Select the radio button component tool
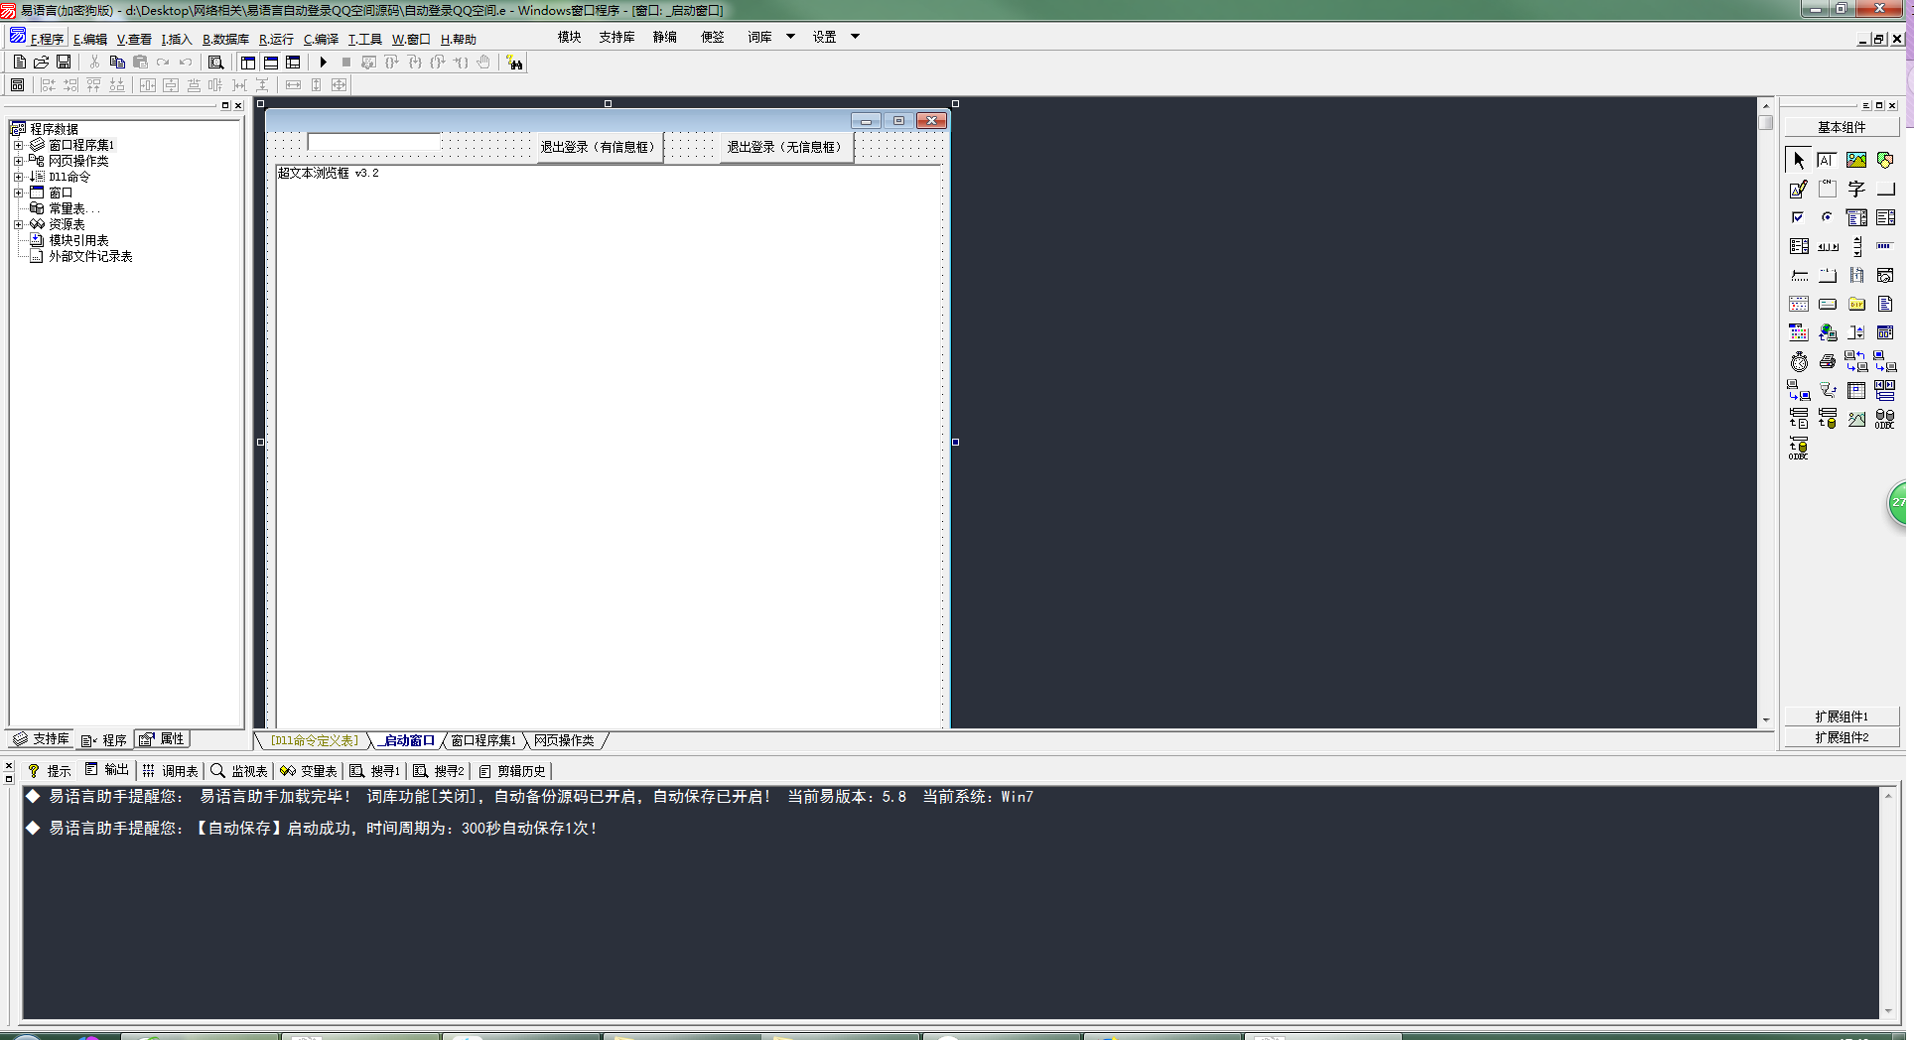Screen dimensions: 1914x1040 tap(1827, 217)
